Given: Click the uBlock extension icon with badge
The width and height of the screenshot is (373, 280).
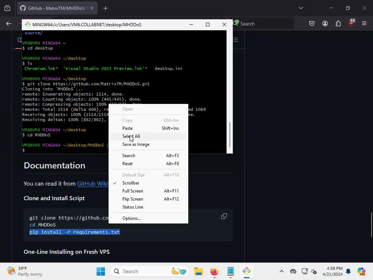Looking at the screenshot, I should tap(352, 23).
